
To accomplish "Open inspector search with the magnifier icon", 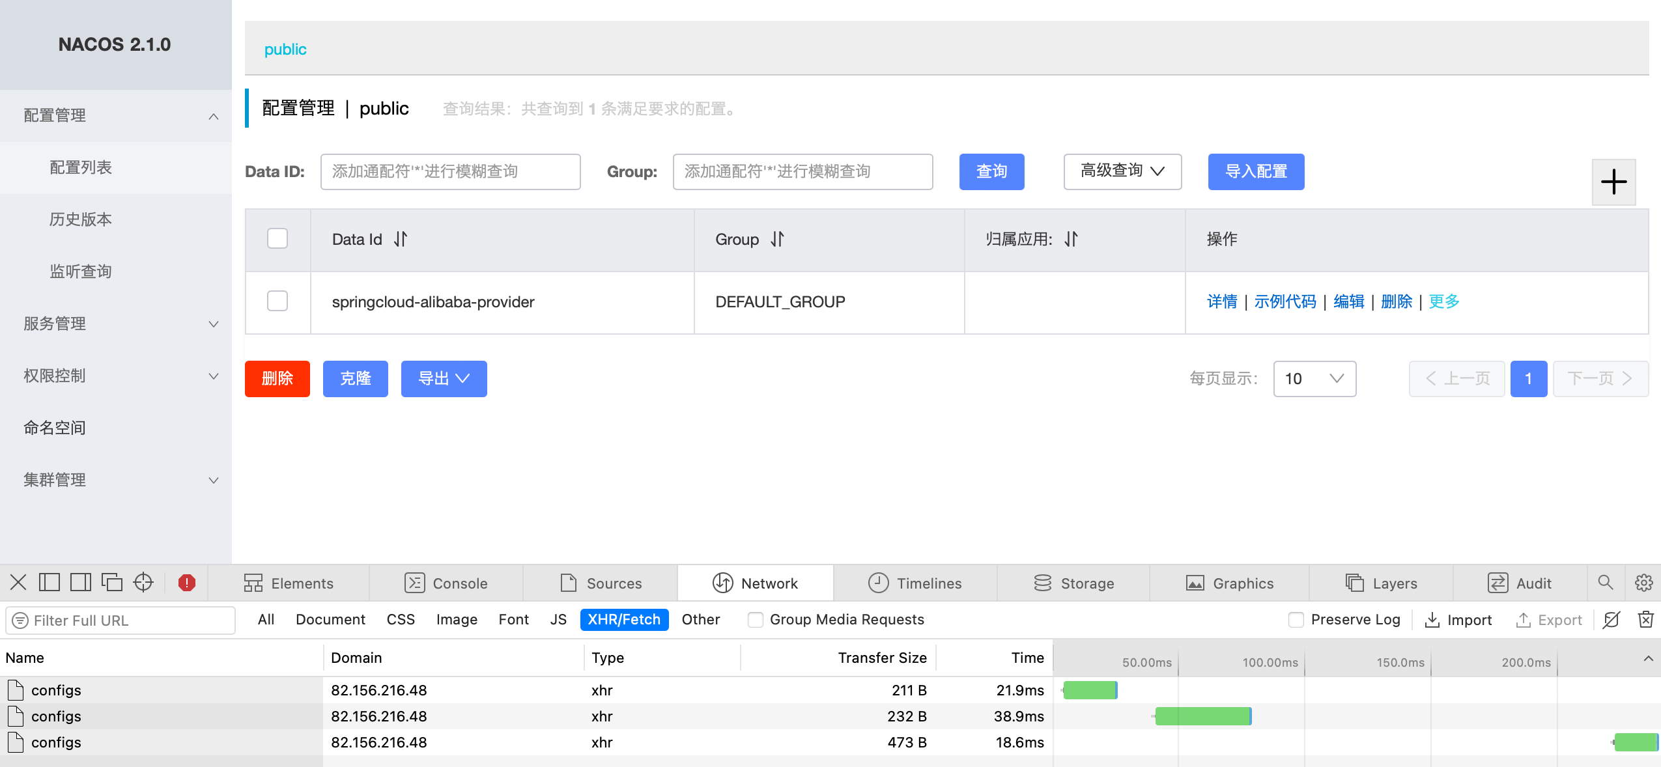I will point(1606,582).
